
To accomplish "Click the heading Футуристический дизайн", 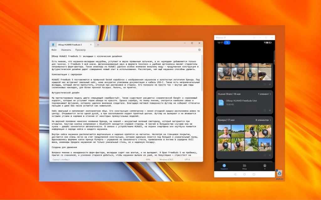I will tap(66, 92).
